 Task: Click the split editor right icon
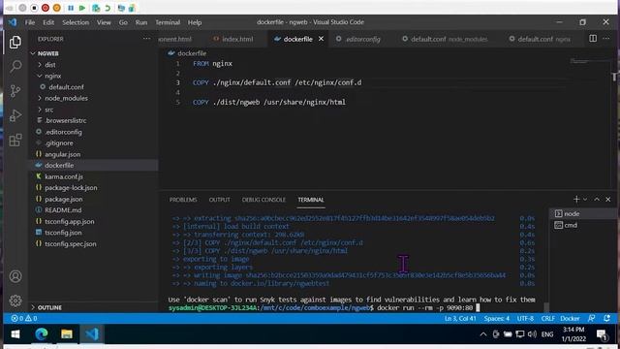point(593,39)
